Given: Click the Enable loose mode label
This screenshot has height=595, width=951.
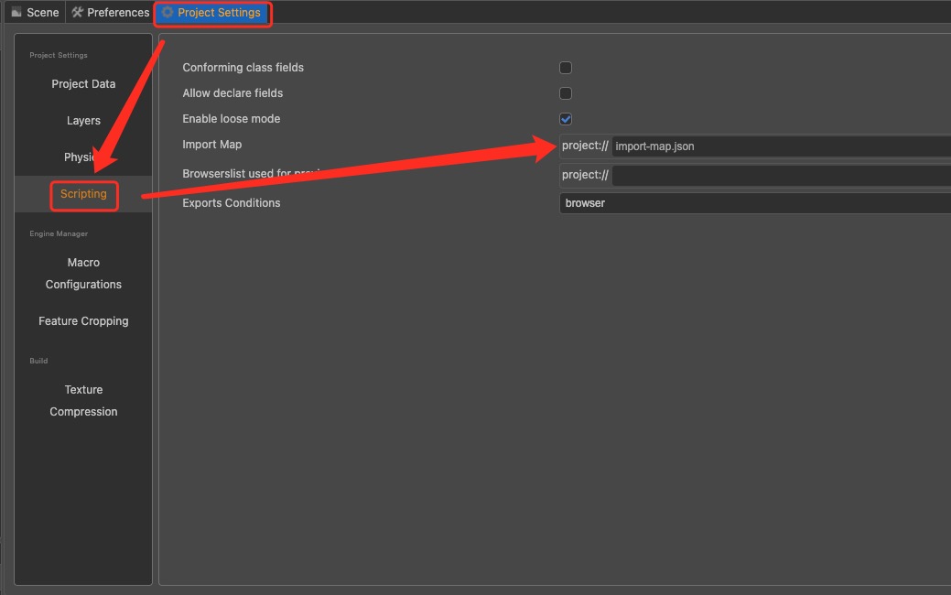Looking at the screenshot, I should click(231, 119).
